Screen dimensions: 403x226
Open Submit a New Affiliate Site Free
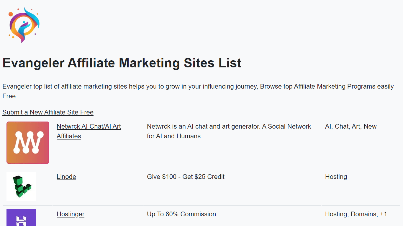[x=48, y=112]
